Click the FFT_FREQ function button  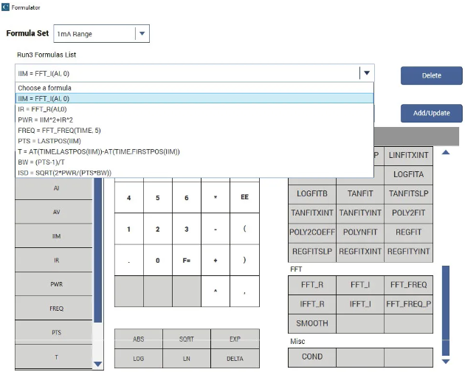click(x=408, y=285)
